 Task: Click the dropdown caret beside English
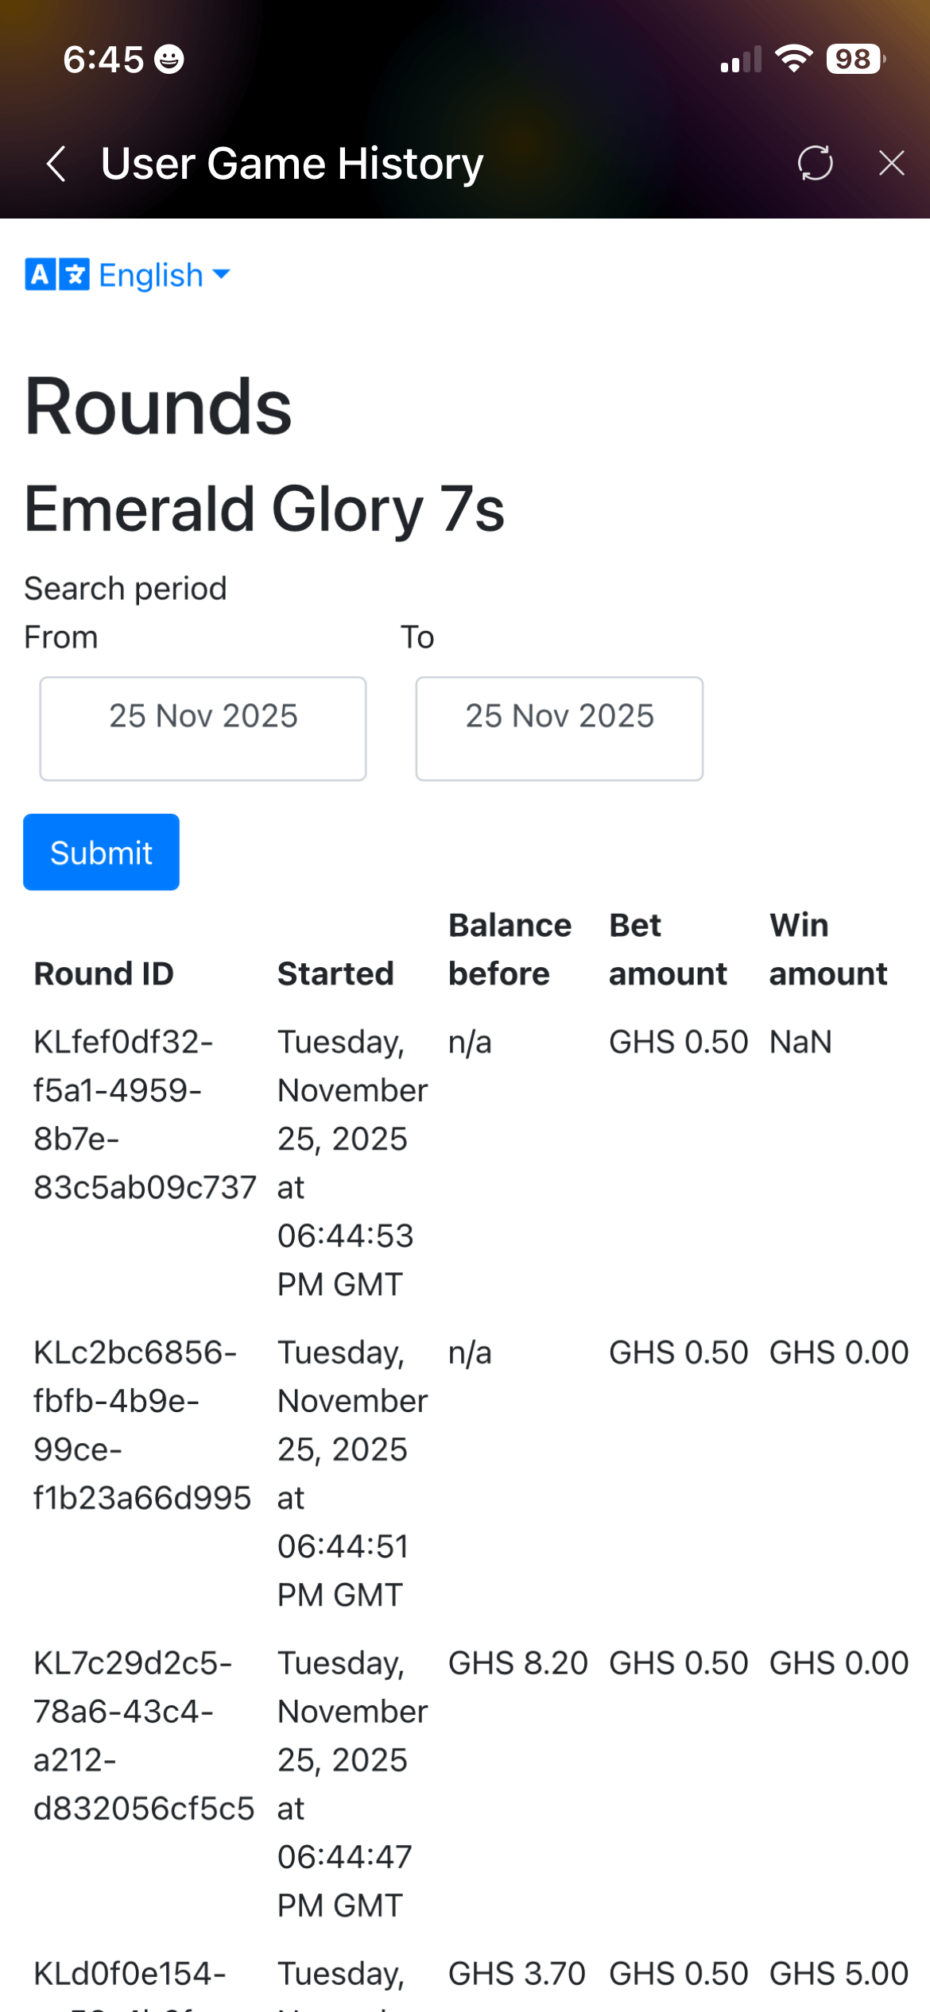pyautogui.click(x=222, y=274)
